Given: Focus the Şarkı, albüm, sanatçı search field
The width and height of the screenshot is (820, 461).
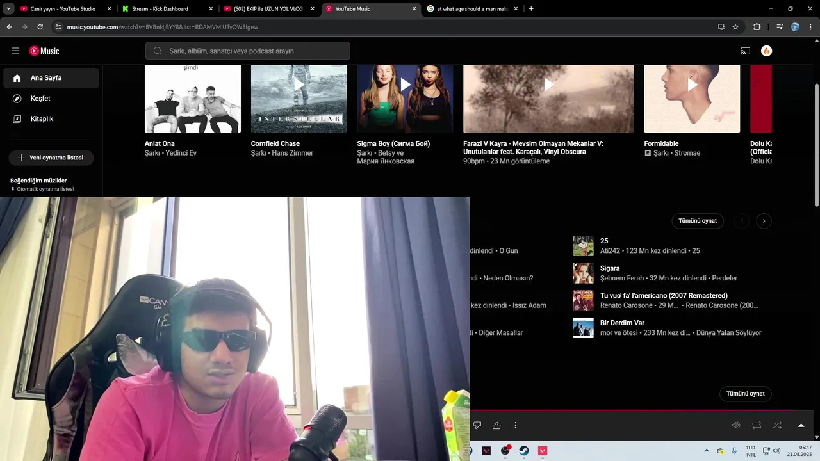Looking at the screenshot, I should point(247,51).
